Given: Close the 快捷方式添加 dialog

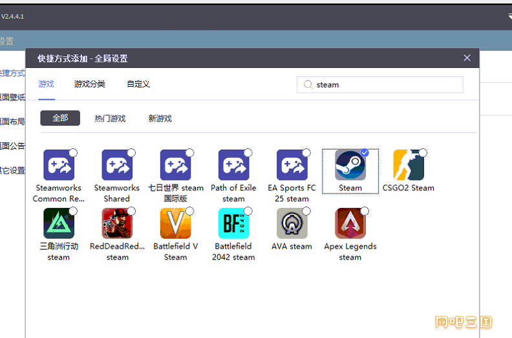Looking at the screenshot, I should click(x=467, y=58).
